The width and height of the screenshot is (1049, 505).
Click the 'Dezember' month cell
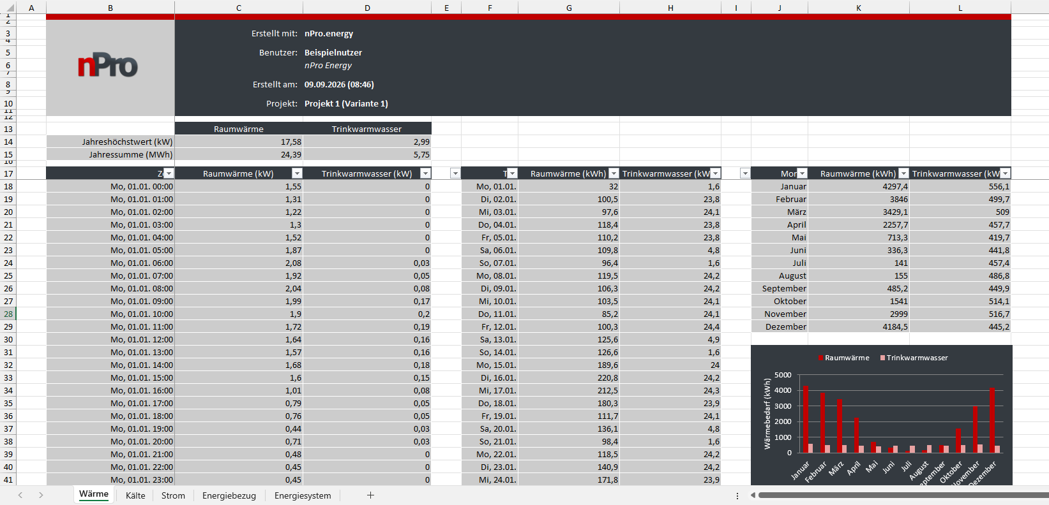(780, 326)
